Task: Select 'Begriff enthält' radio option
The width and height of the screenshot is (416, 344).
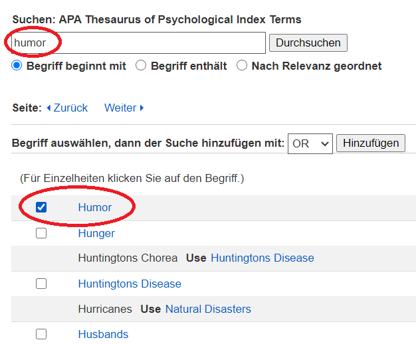Action: tap(141, 66)
